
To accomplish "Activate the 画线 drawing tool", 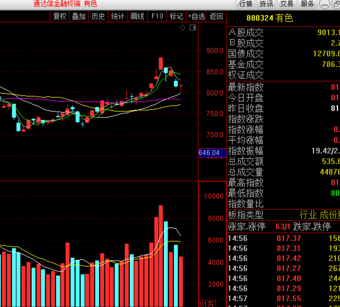I will point(137,16).
